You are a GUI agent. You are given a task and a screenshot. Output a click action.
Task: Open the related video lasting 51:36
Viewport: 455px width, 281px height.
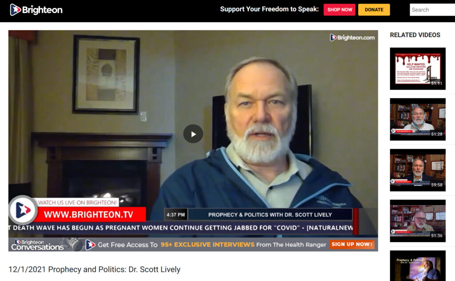click(x=418, y=221)
